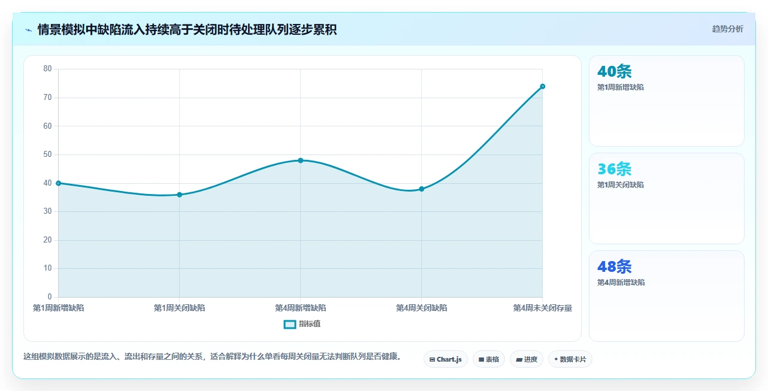The width and height of the screenshot is (768, 391).
Task: Click the data point at 第1周关闭缺陷
Action: [179, 195]
